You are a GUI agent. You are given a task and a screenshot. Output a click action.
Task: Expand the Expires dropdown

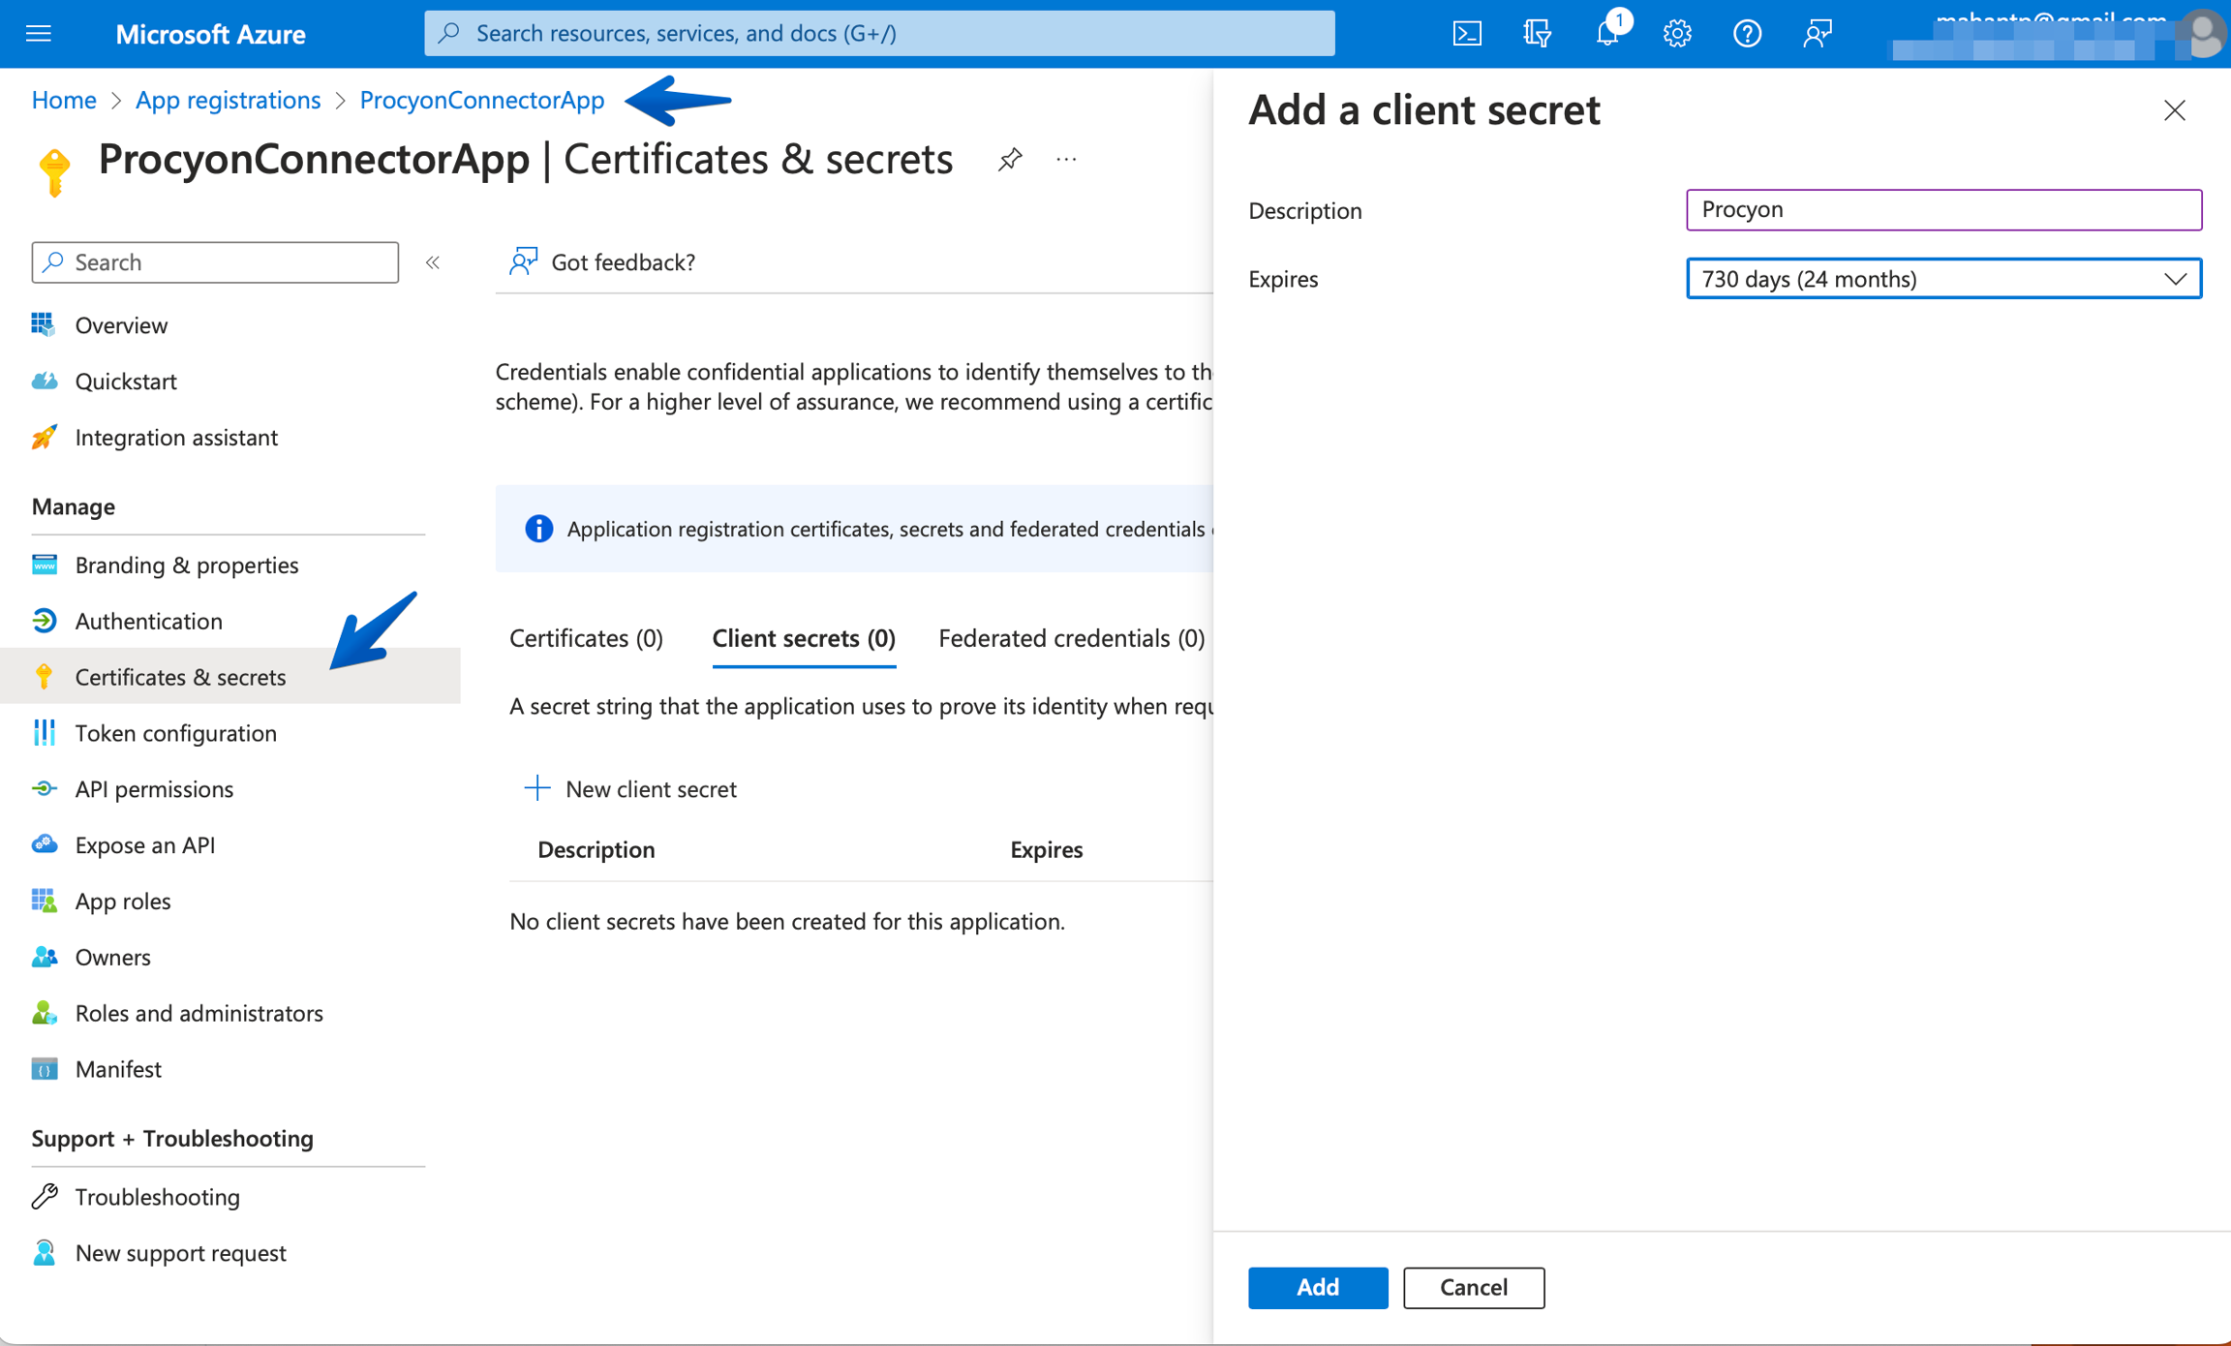tap(1943, 279)
